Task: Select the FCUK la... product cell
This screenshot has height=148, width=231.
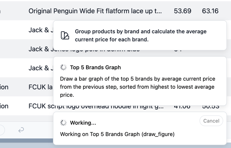Action: tap(40, 87)
